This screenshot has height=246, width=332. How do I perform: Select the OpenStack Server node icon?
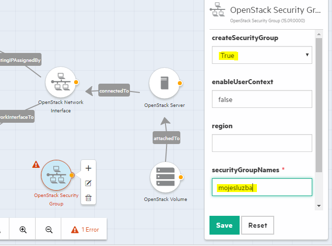pyautogui.click(x=165, y=83)
